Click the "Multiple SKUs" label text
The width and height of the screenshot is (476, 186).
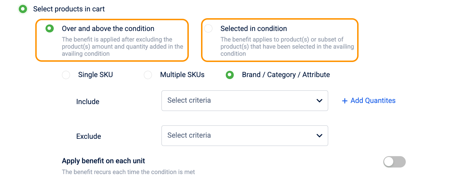click(x=182, y=75)
